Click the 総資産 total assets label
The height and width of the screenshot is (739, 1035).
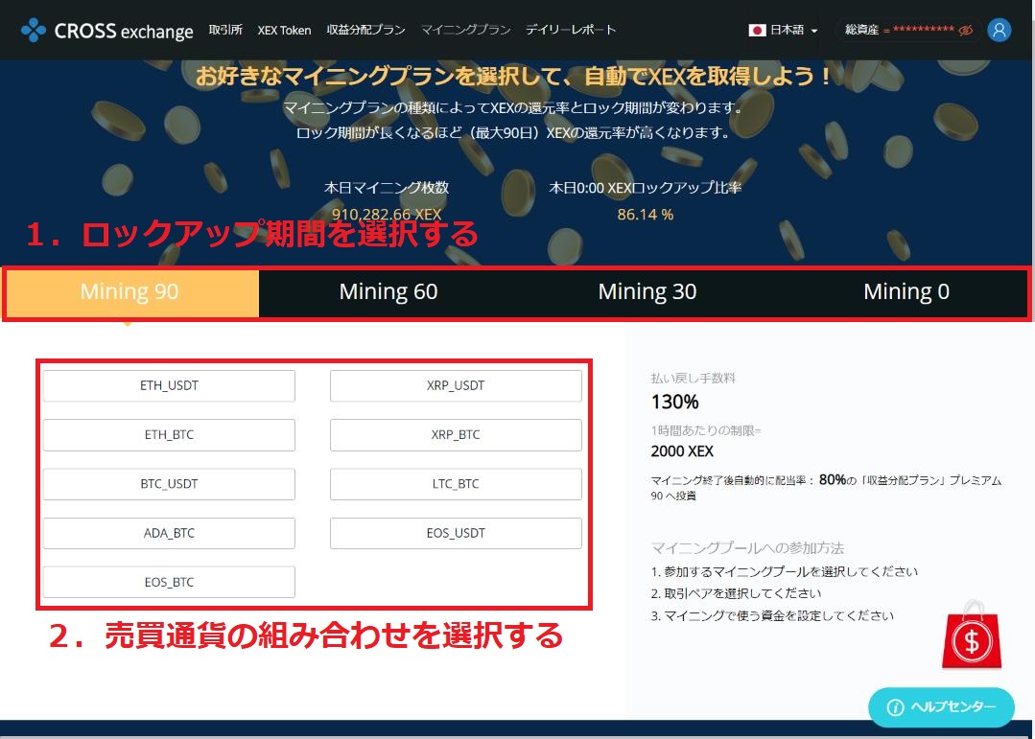[862, 31]
